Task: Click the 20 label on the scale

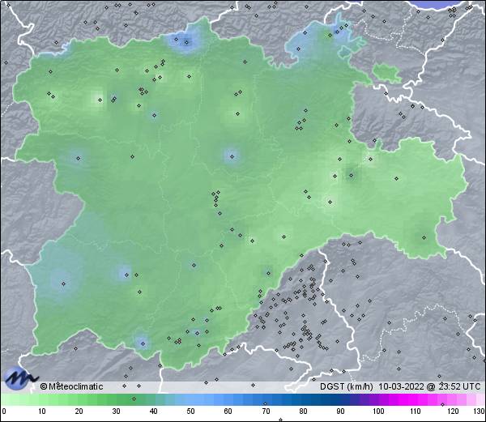Action: [x=79, y=411]
